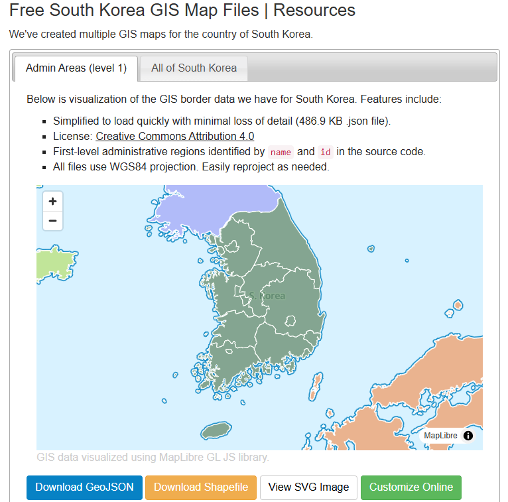This screenshot has width=508, height=502.
Task: Open the All of South Korea tab
Action: 194,68
